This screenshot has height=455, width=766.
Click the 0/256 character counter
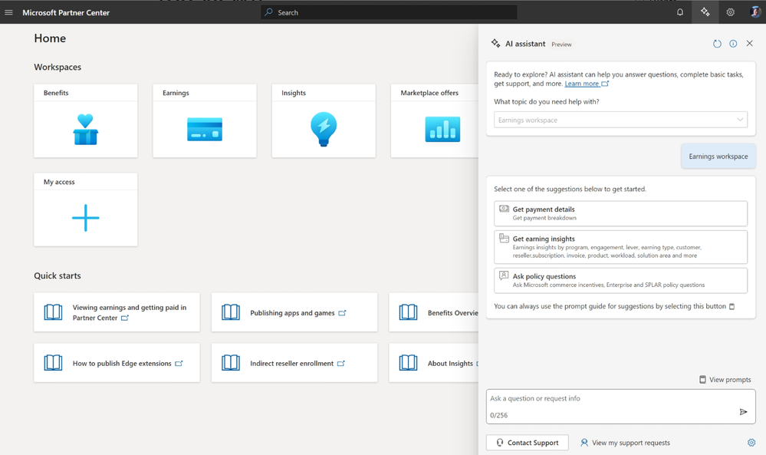coord(498,415)
